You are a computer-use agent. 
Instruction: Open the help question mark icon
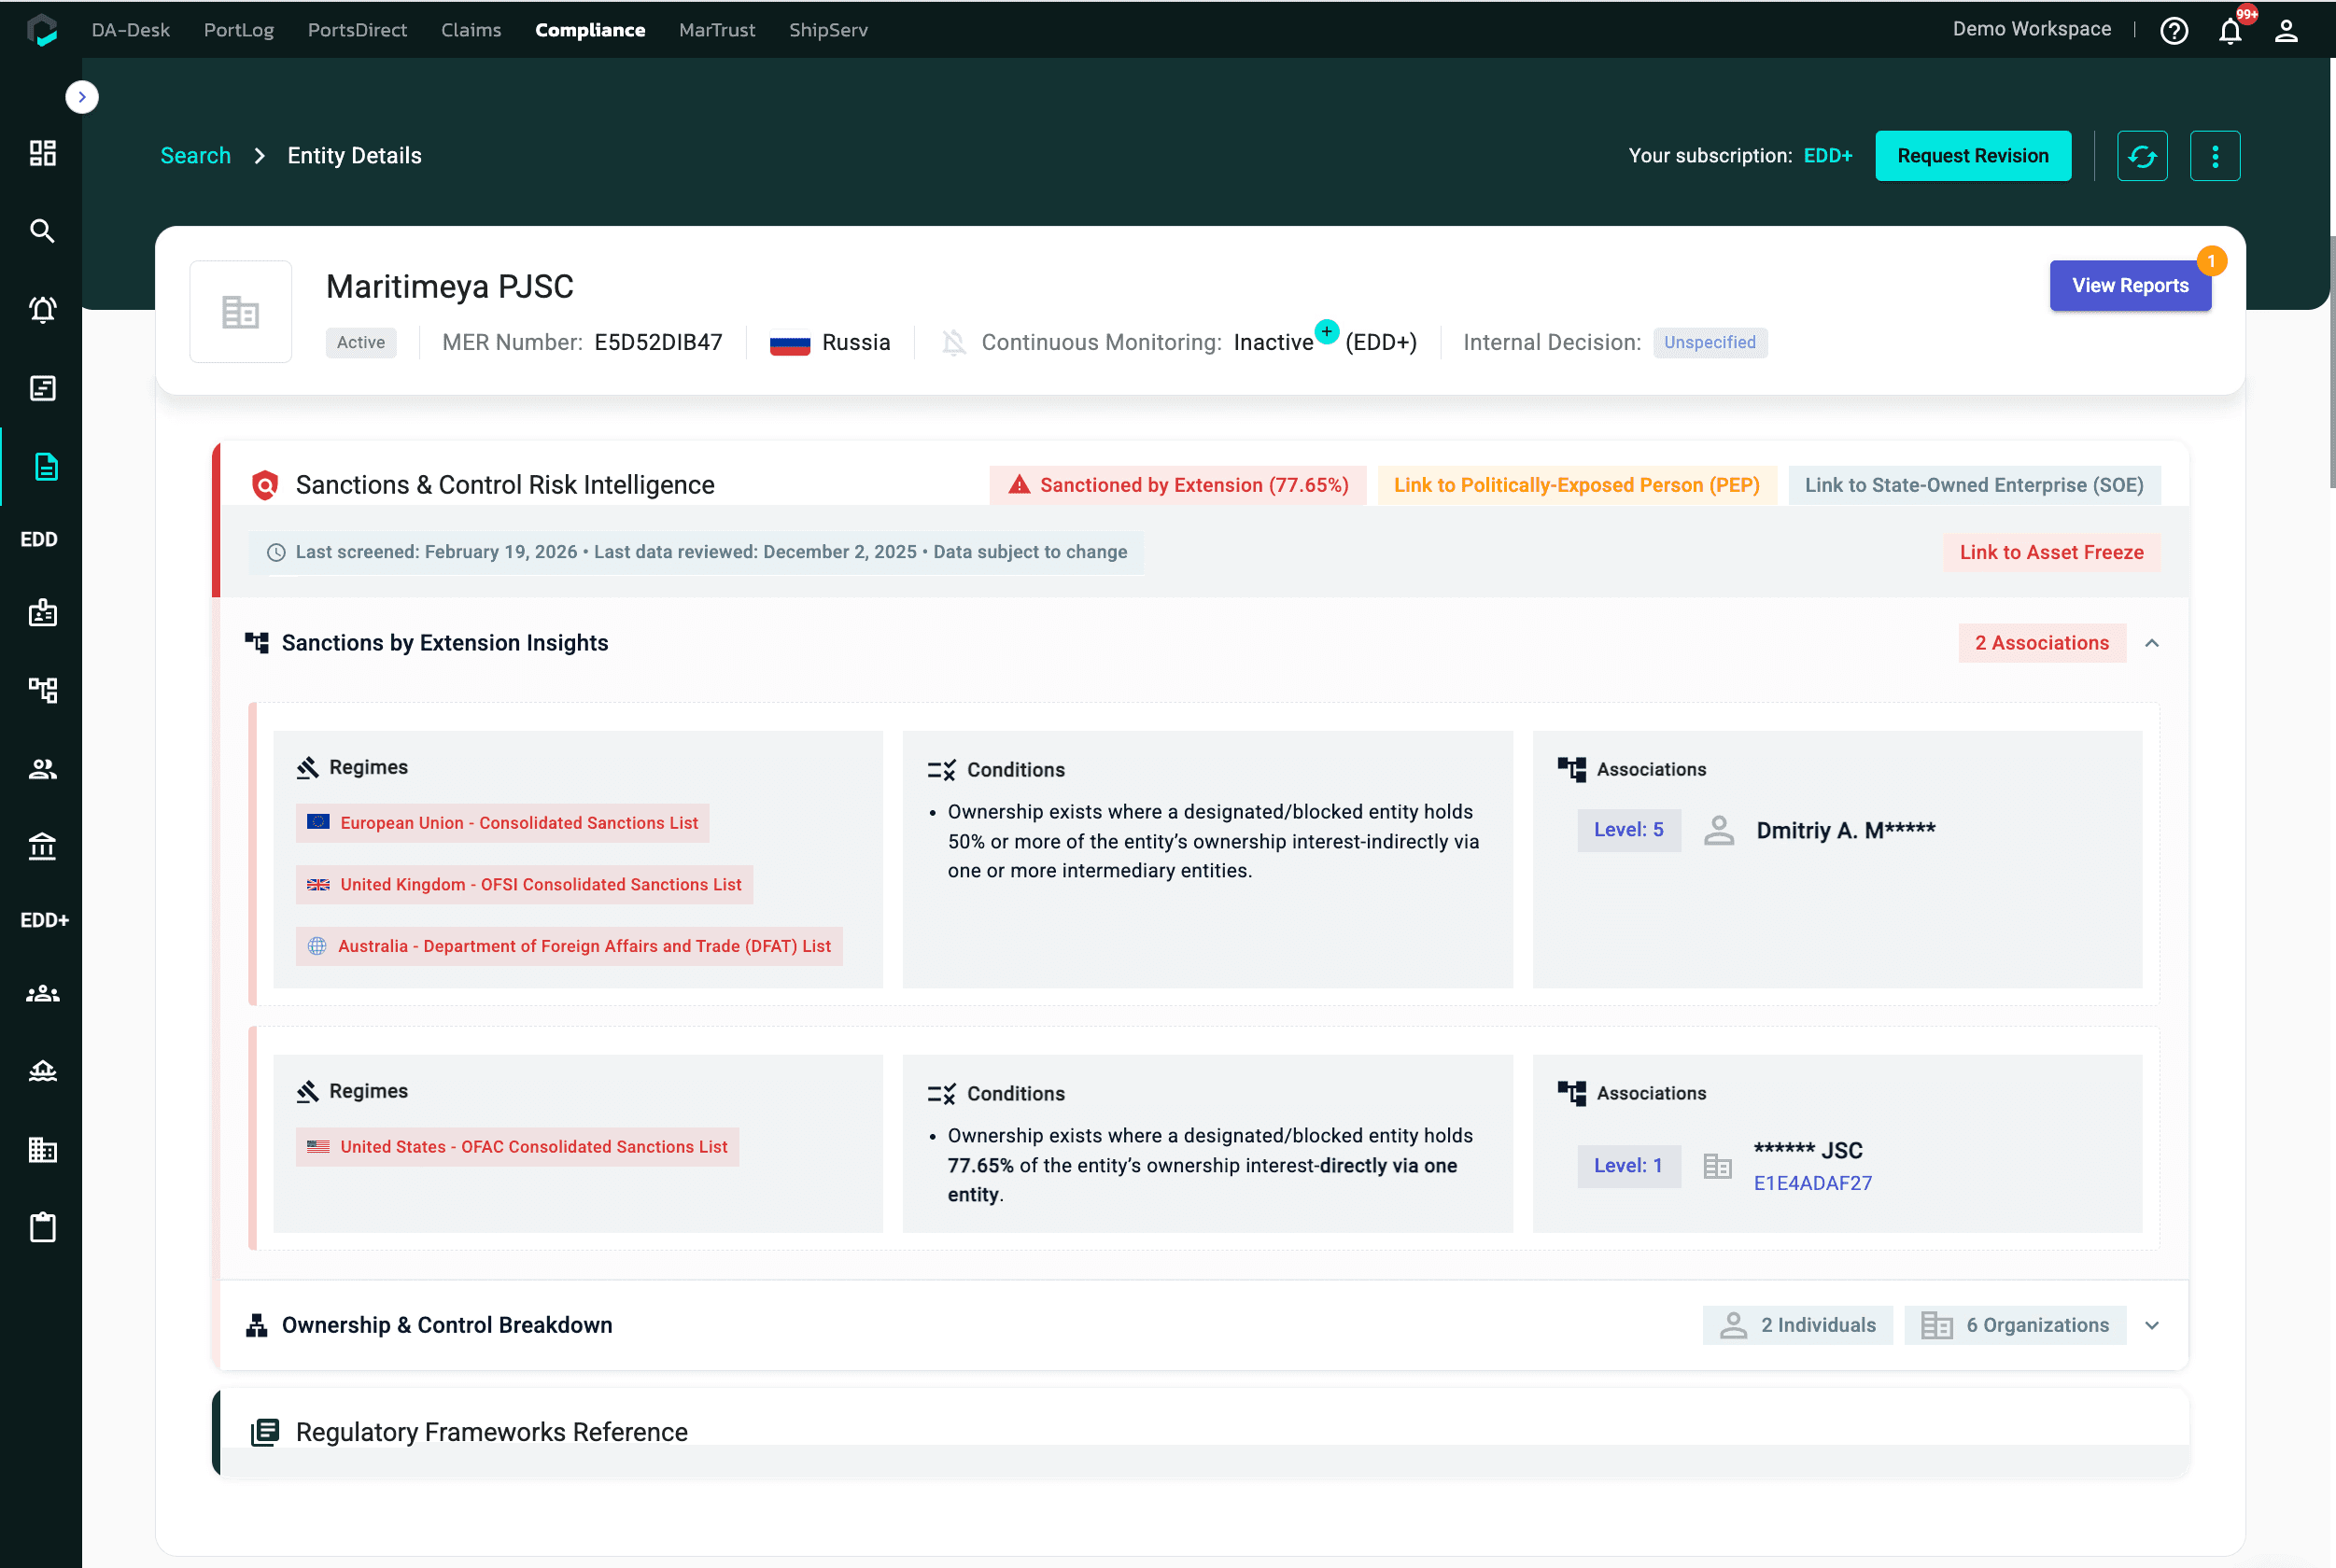2174,31
